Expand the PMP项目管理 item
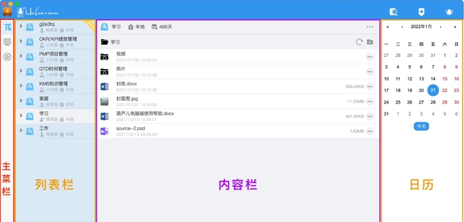 [21, 56]
